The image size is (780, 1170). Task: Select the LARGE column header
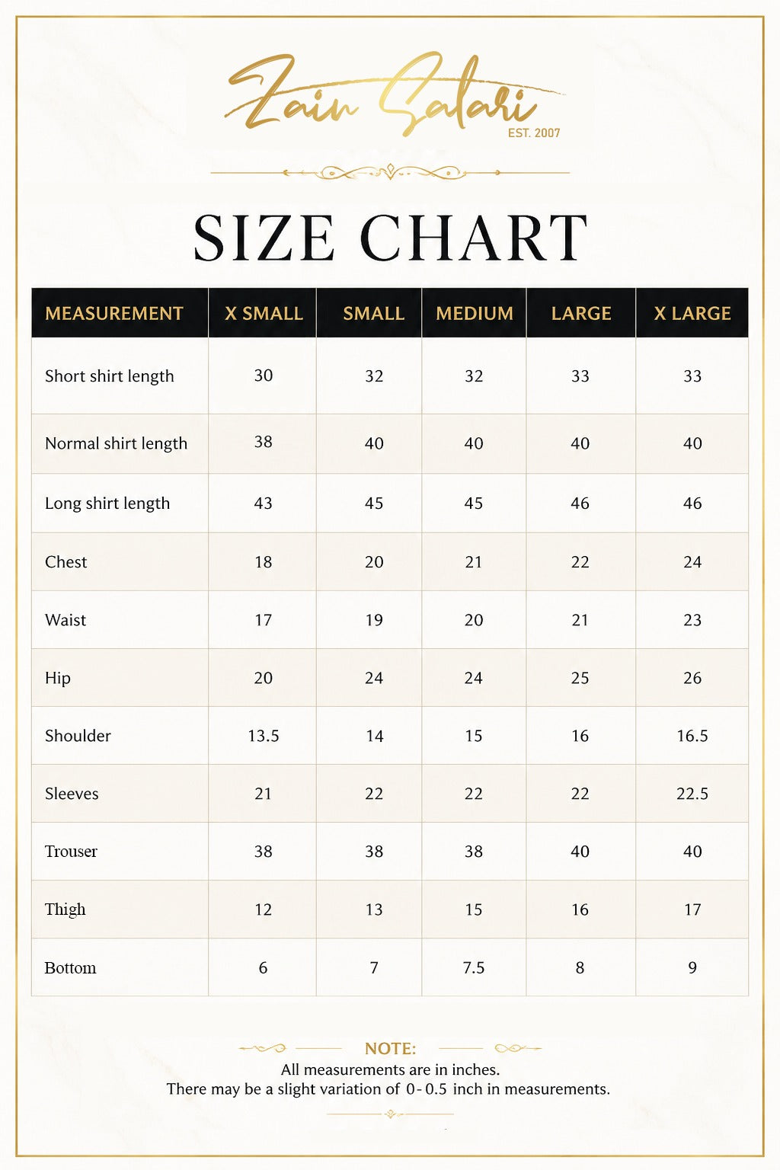(x=581, y=313)
